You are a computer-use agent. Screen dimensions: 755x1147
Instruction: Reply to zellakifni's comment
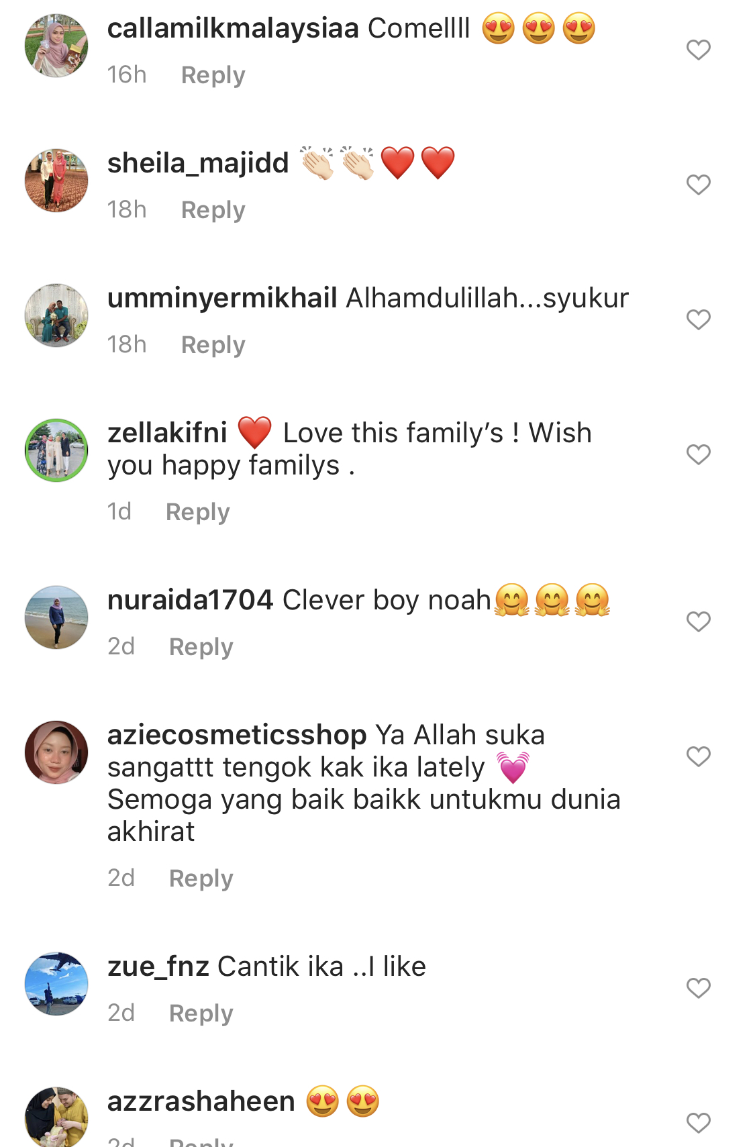[198, 512]
